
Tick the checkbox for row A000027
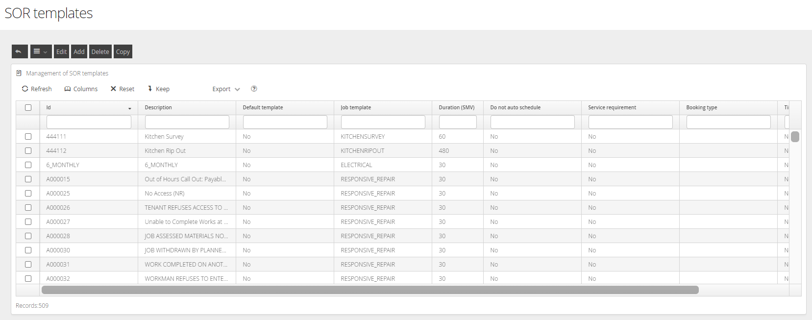pos(28,222)
